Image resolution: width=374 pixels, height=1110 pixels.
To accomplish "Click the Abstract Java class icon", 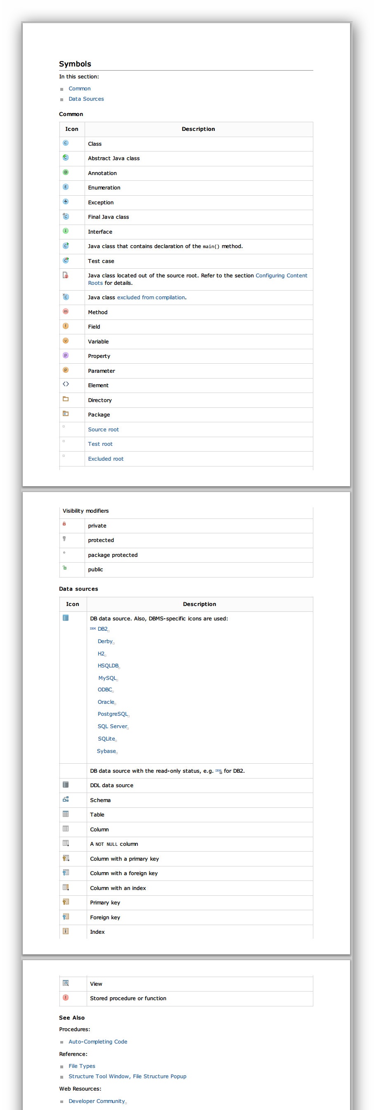I will [66, 158].
